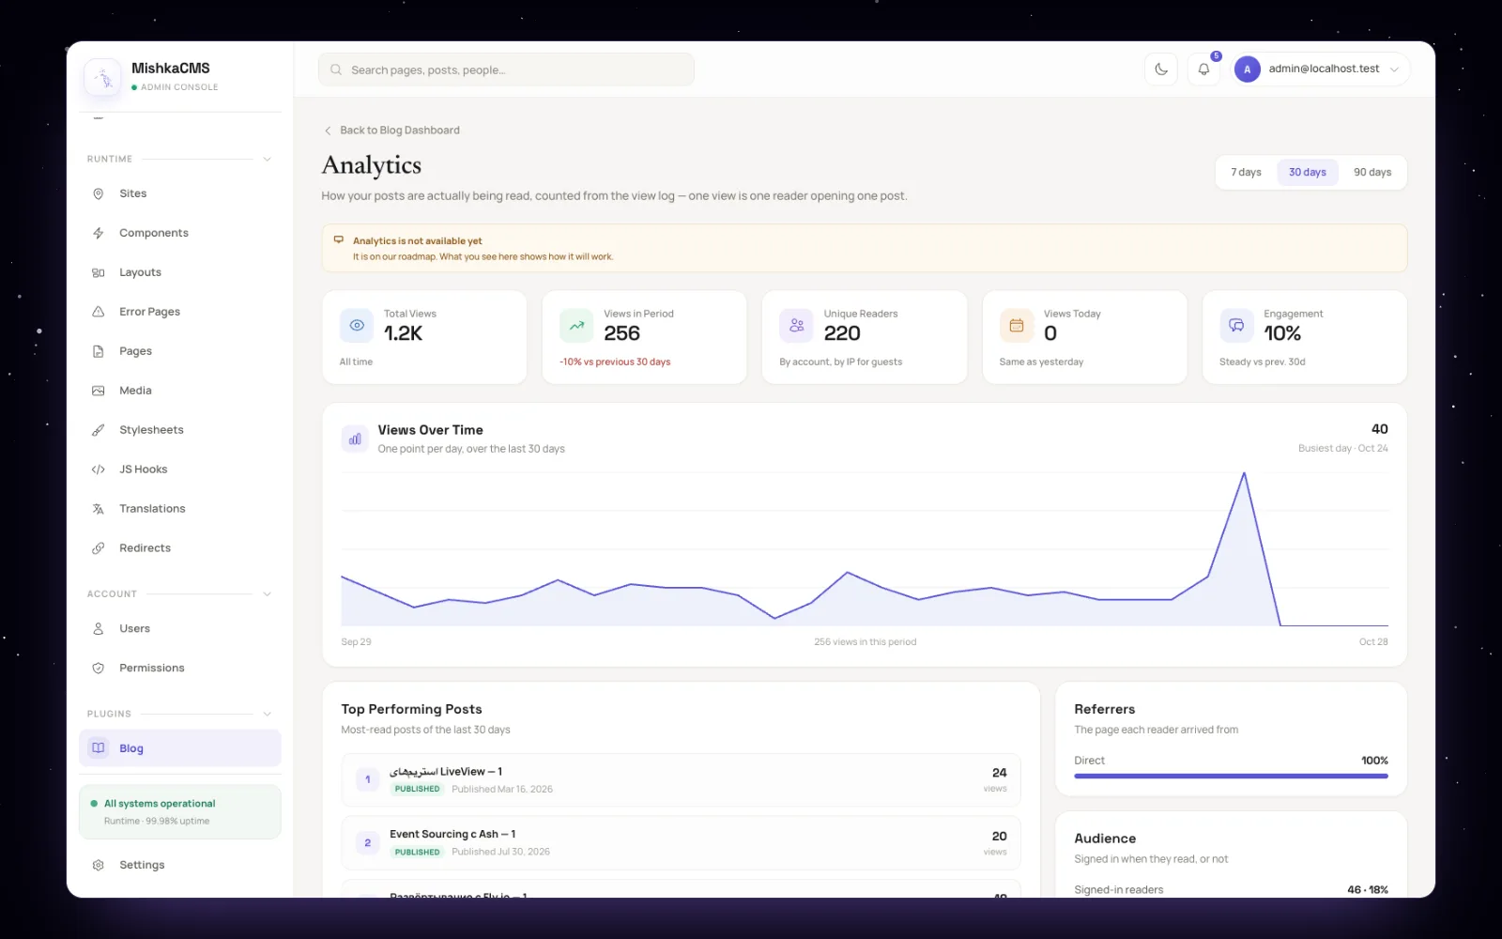The image size is (1502, 939).
Task: Switch to the 7 days range
Action: [1246, 173]
